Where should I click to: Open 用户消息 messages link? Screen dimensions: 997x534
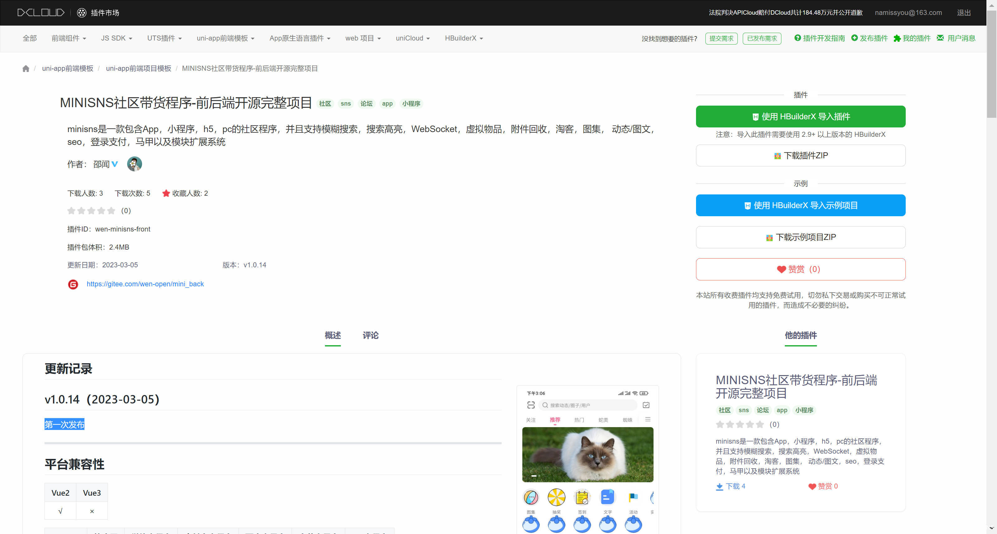pyautogui.click(x=956, y=38)
